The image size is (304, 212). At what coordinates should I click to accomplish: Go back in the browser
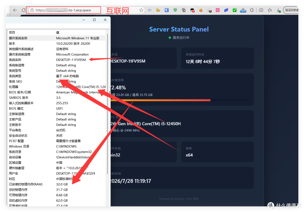point(15,10)
